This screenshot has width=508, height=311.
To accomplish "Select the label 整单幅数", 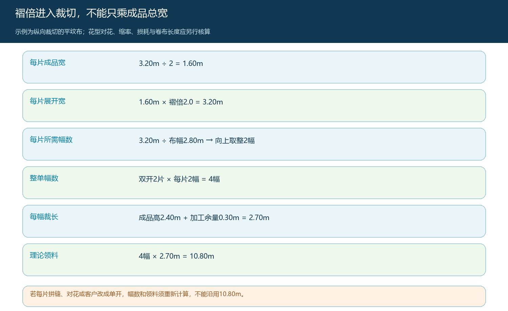I will tap(44, 178).
